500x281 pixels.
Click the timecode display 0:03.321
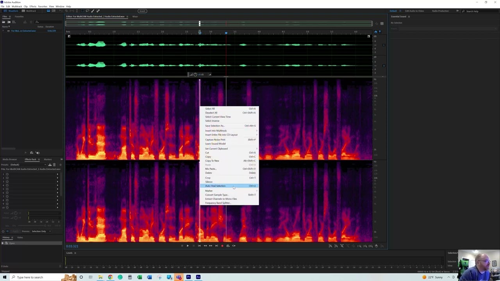click(x=72, y=246)
